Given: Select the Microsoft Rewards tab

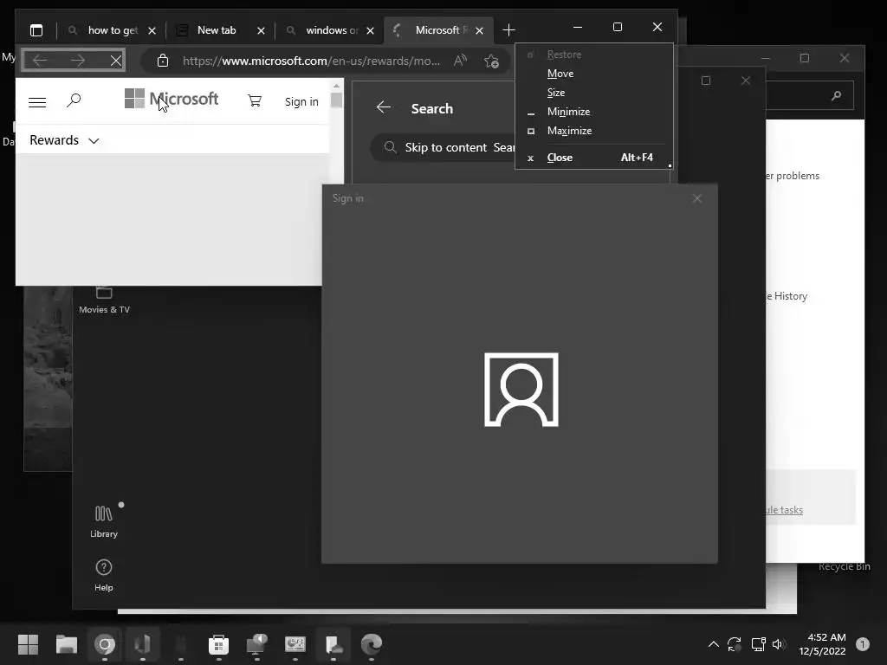Looking at the screenshot, I should [437, 30].
